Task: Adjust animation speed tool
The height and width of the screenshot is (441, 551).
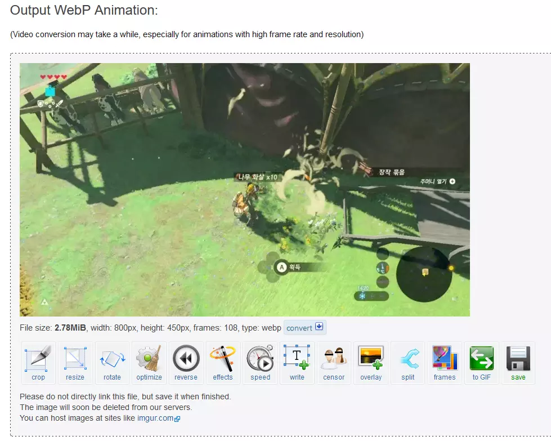Action: point(260,363)
